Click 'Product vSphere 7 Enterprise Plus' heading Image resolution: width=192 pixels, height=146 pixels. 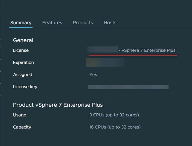coord(58,105)
